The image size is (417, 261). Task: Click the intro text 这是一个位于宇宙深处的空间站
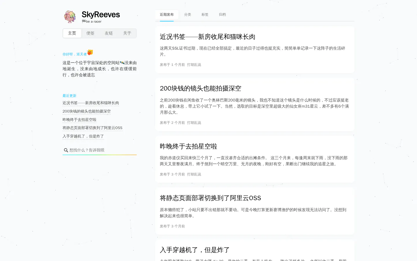[x=100, y=69]
